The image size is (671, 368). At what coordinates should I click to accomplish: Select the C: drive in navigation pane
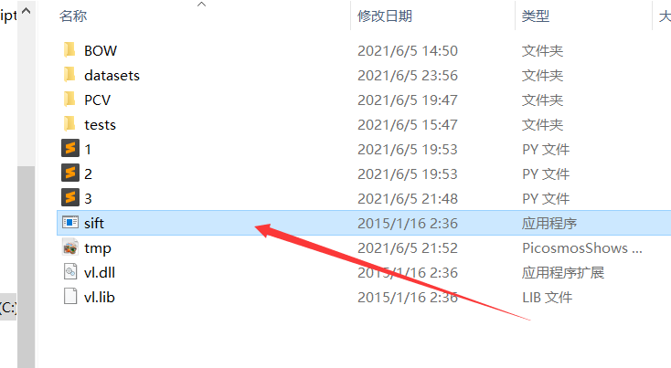click(x=8, y=307)
